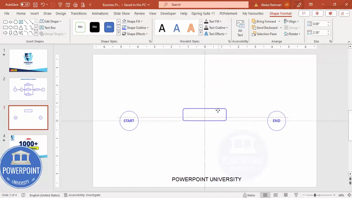The height and width of the screenshot is (198, 352).
Task: Open Ribbon Display Options icon
Action: [311, 5]
